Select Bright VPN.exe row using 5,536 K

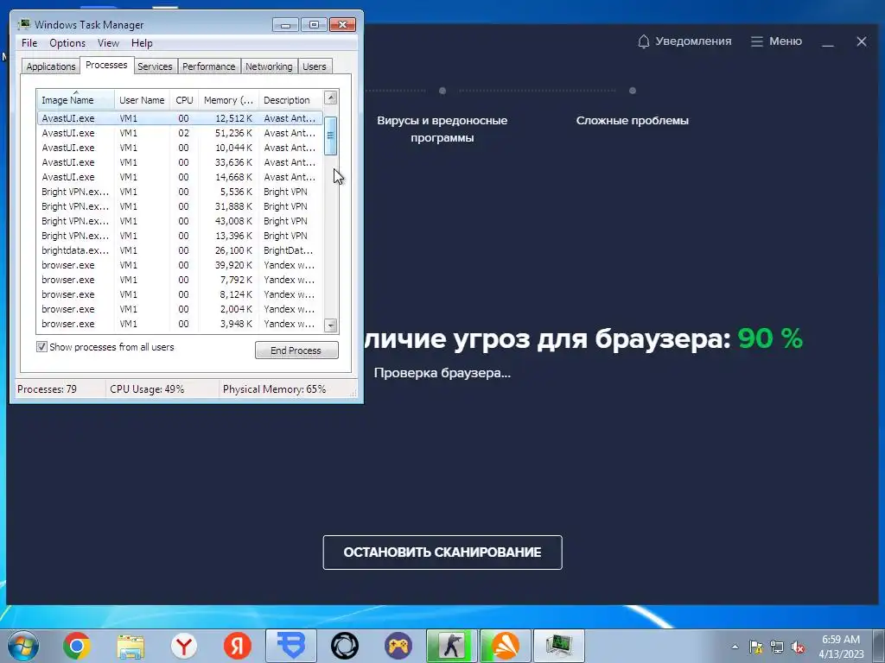180,192
